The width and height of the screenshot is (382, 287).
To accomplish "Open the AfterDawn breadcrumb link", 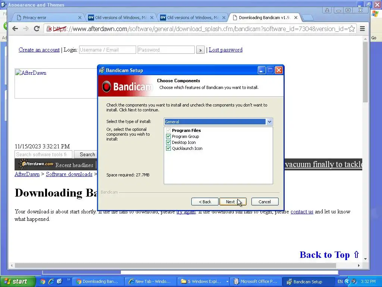I will [x=27, y=174].
